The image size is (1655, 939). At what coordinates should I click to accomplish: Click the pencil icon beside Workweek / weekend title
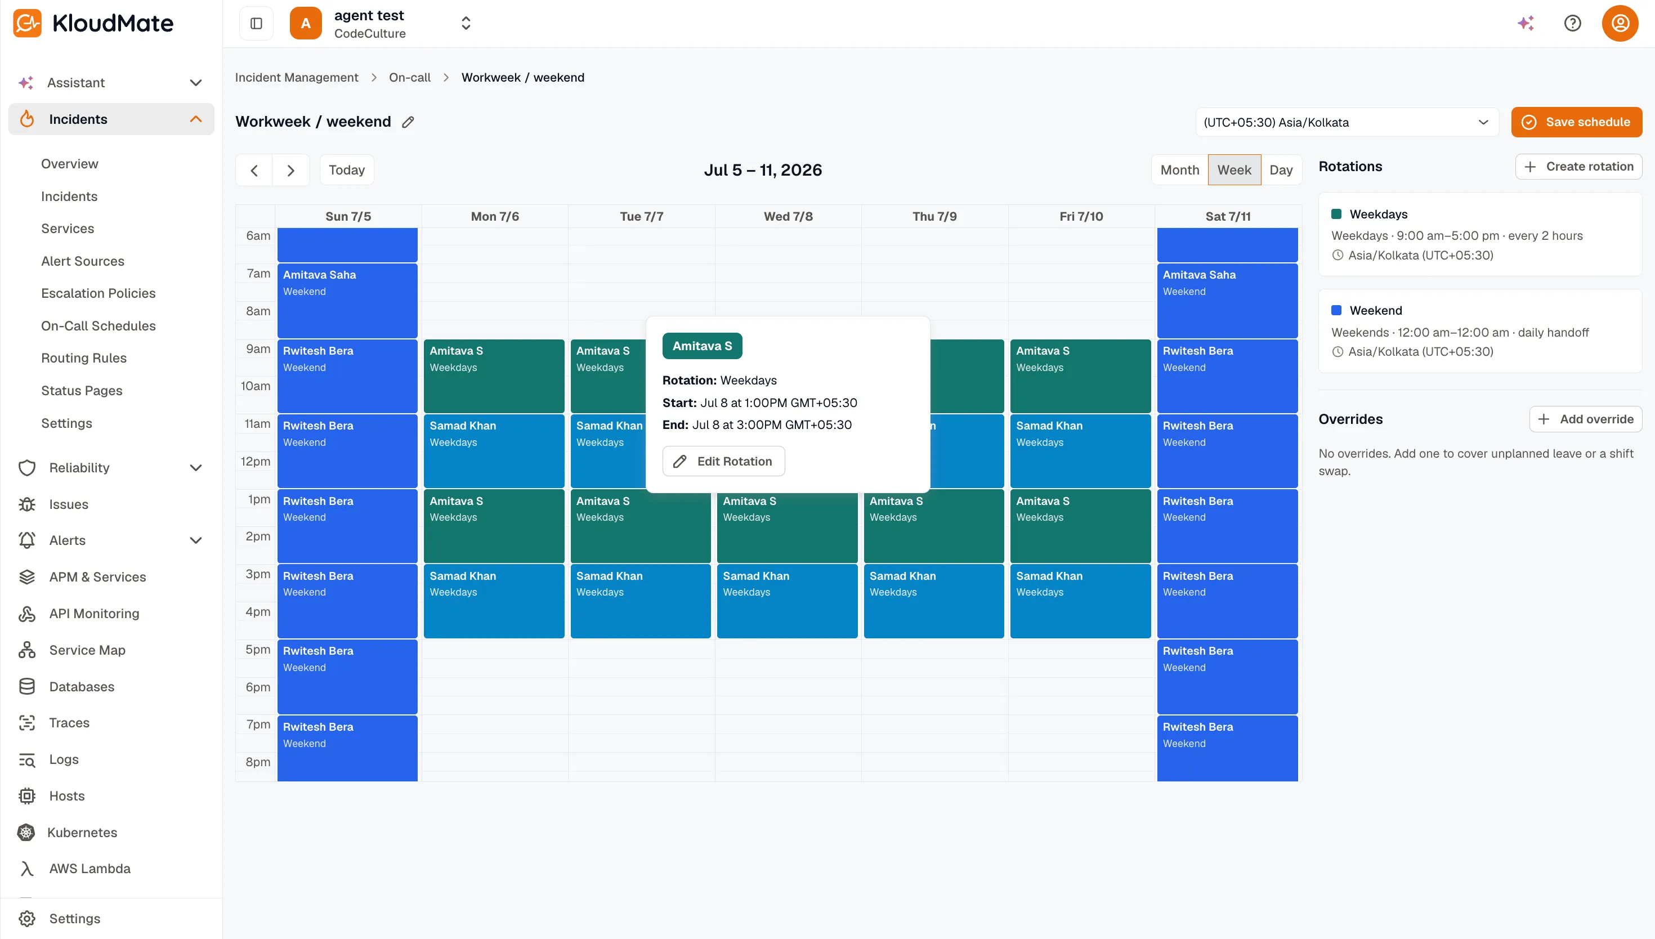pos(408,122)
